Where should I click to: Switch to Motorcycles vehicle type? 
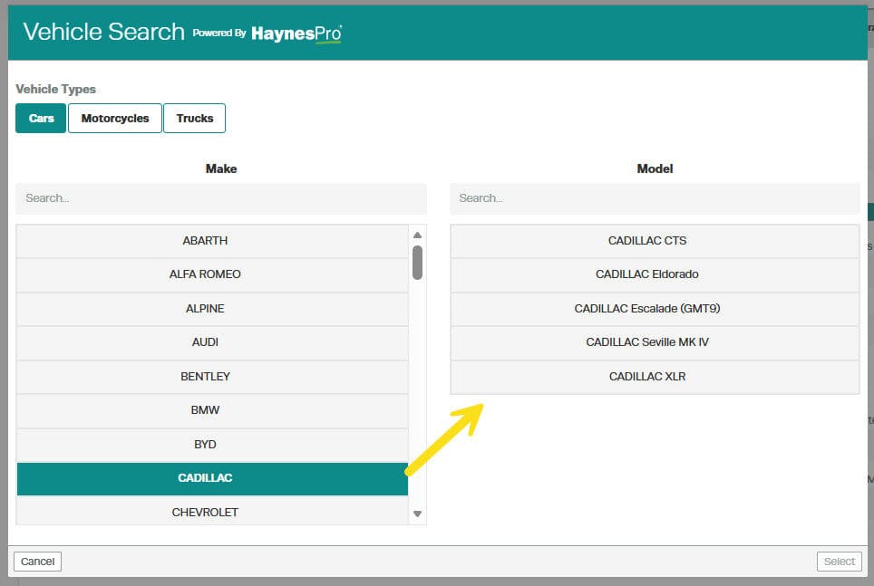pyautogui.click(x=115, y=118)
